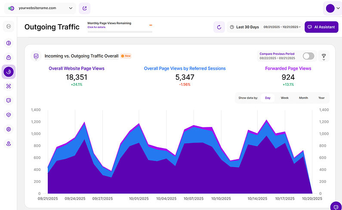The image size is (342, 210).
Task: Open external website link icon
Action: (x=84, y=8)
